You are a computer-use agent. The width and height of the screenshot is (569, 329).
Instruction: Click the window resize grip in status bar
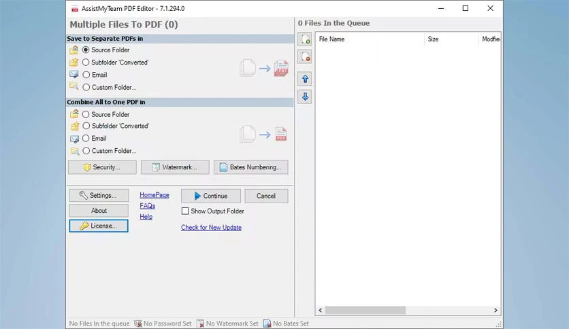tap(499, 324)
